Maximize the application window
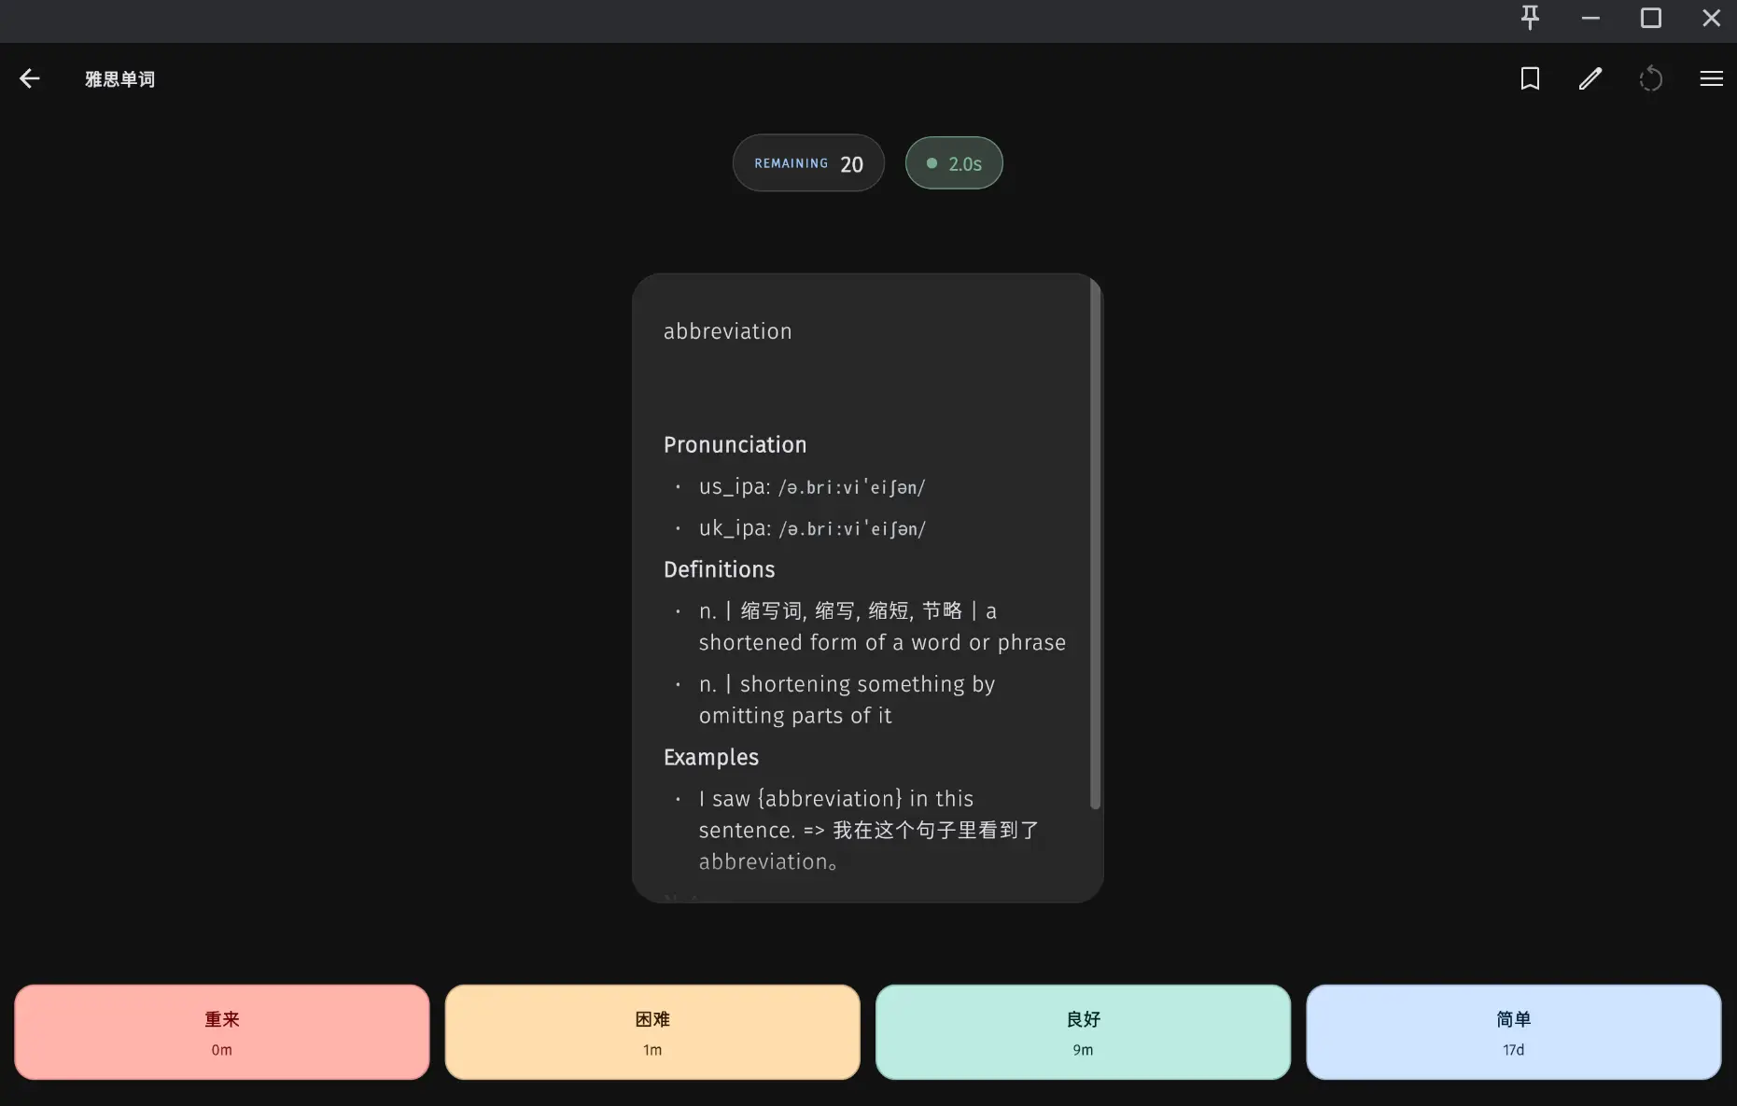Viewport: 1737px width, 1106px height. (x=1650, y=18)
